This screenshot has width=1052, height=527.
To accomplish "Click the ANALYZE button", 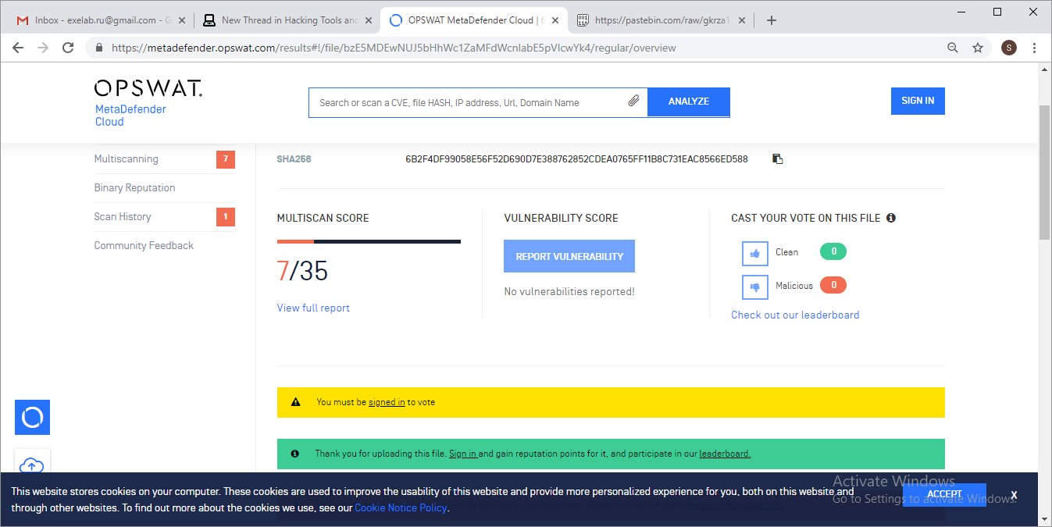I will (689, 101).
